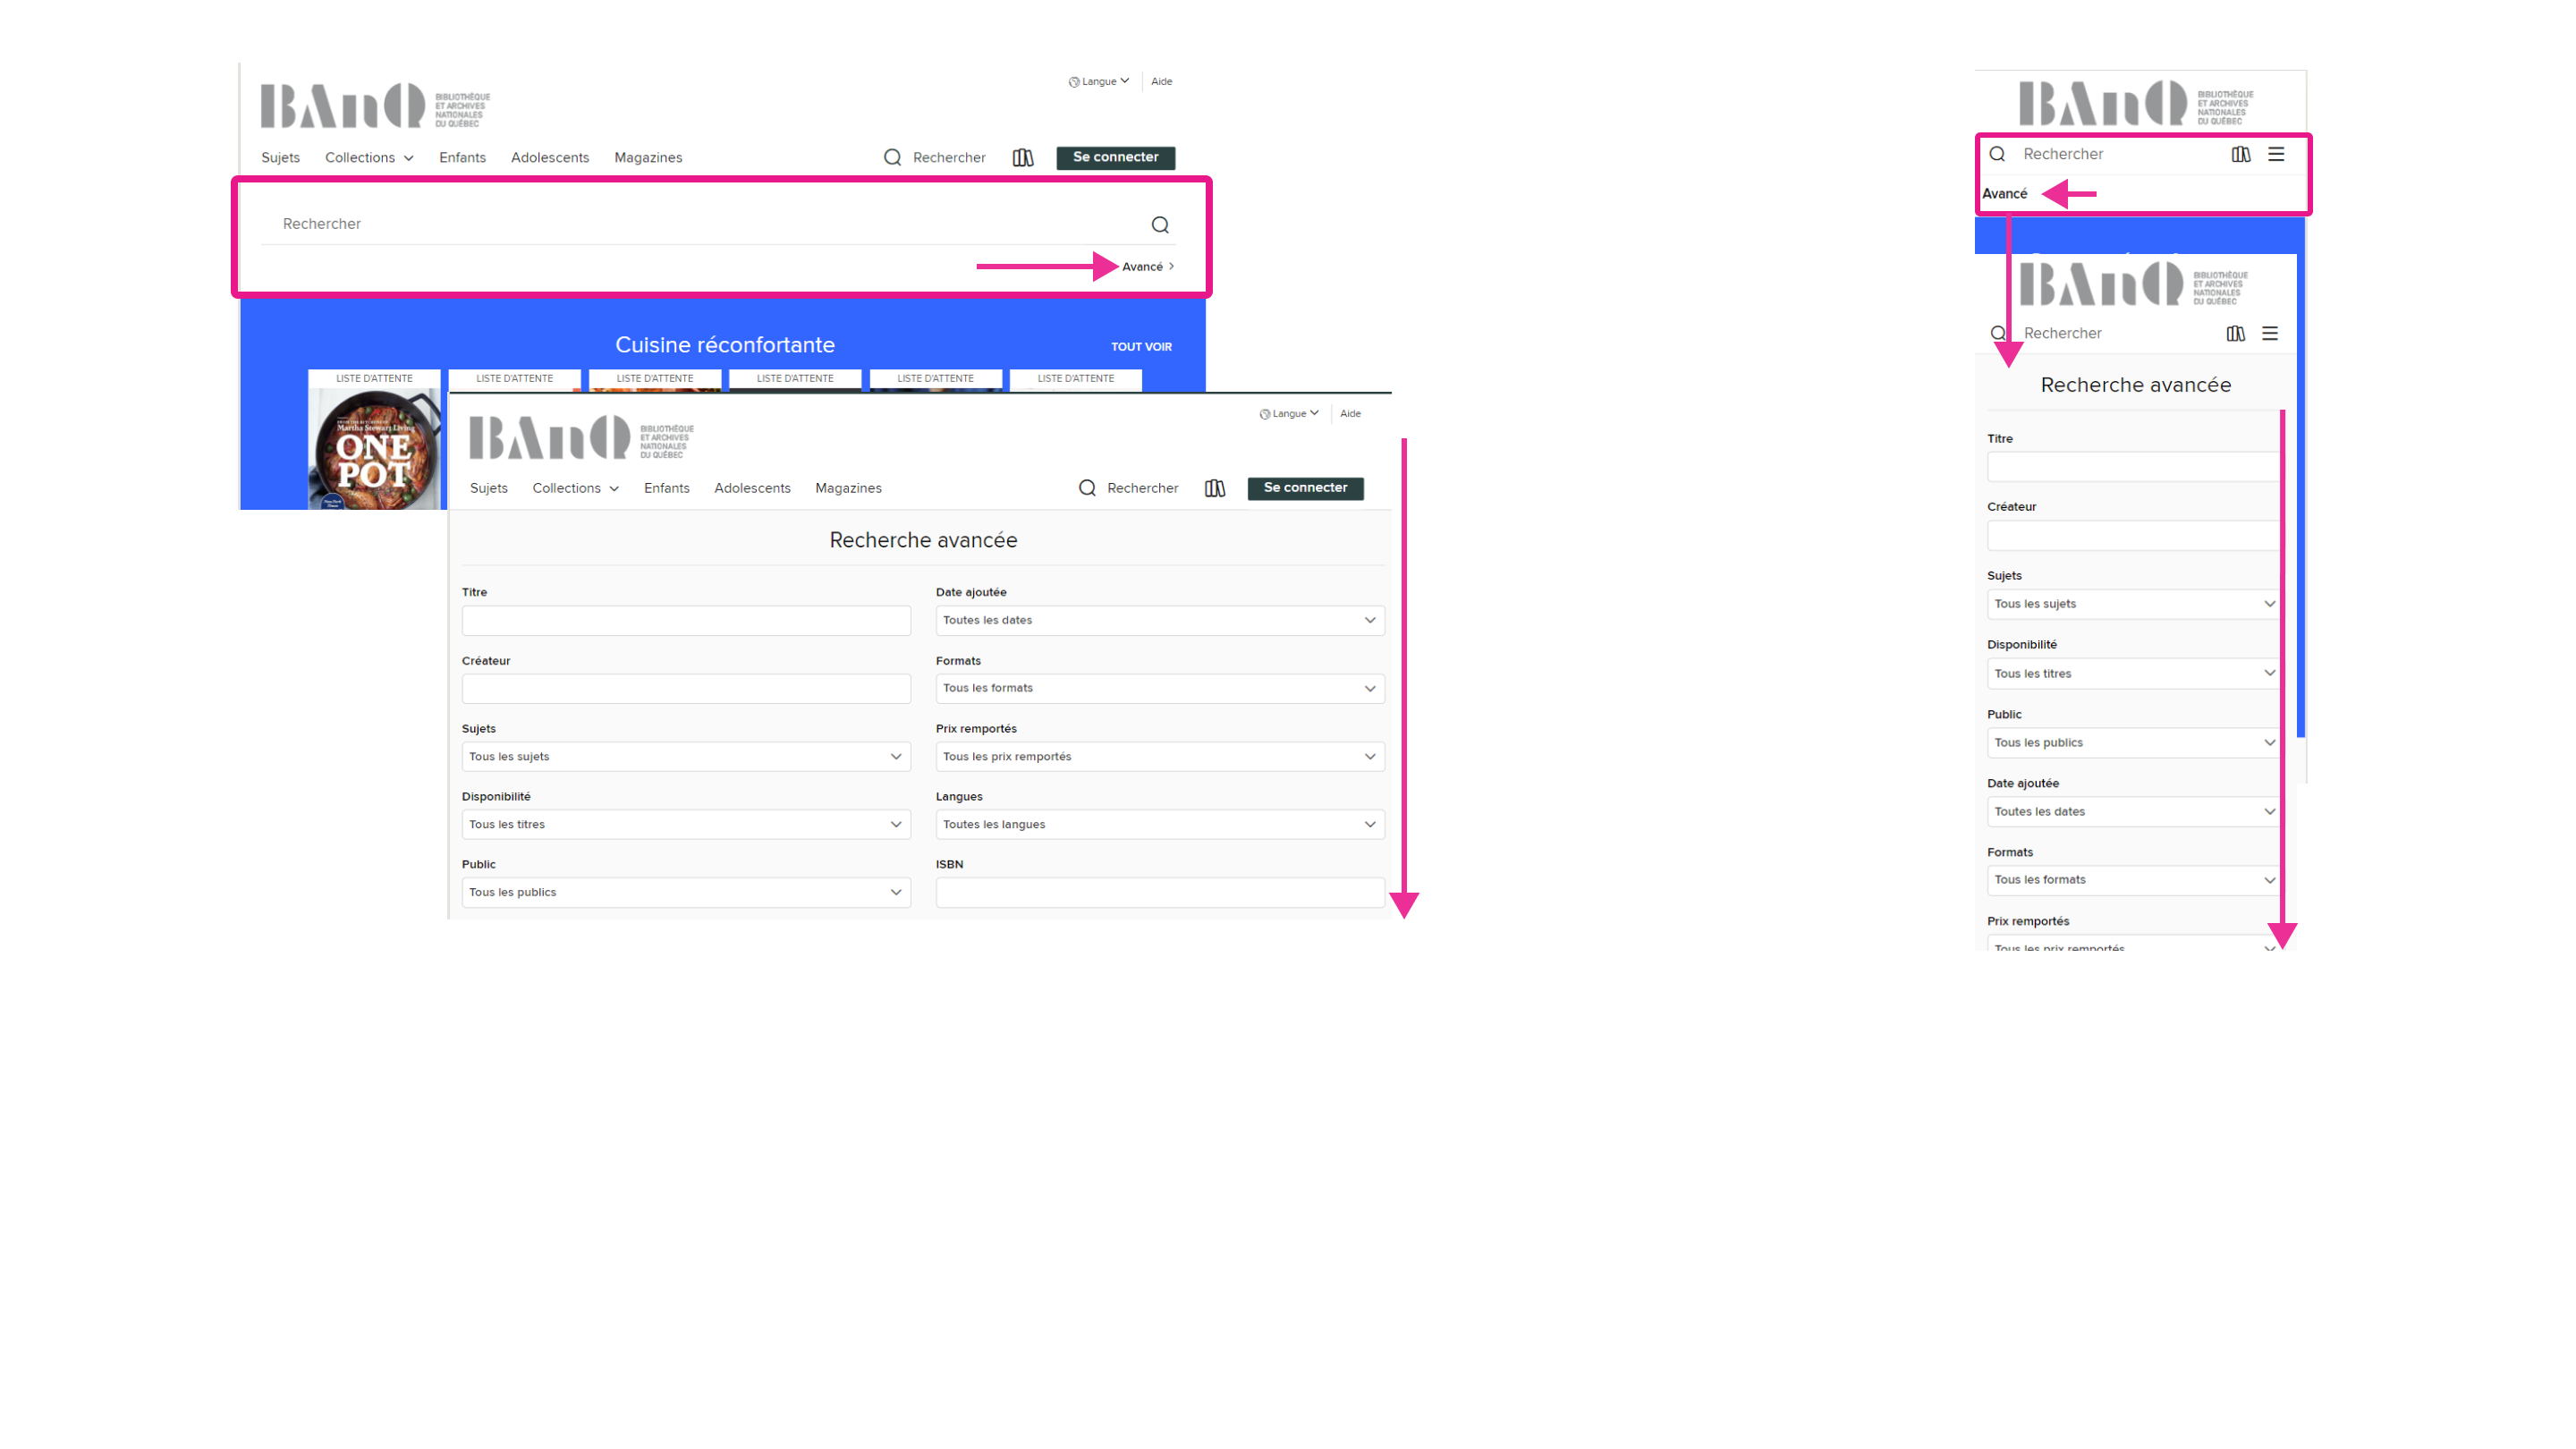Open Adolescents in top desktop navigation

pyautogui.click(x=550, y=158)
